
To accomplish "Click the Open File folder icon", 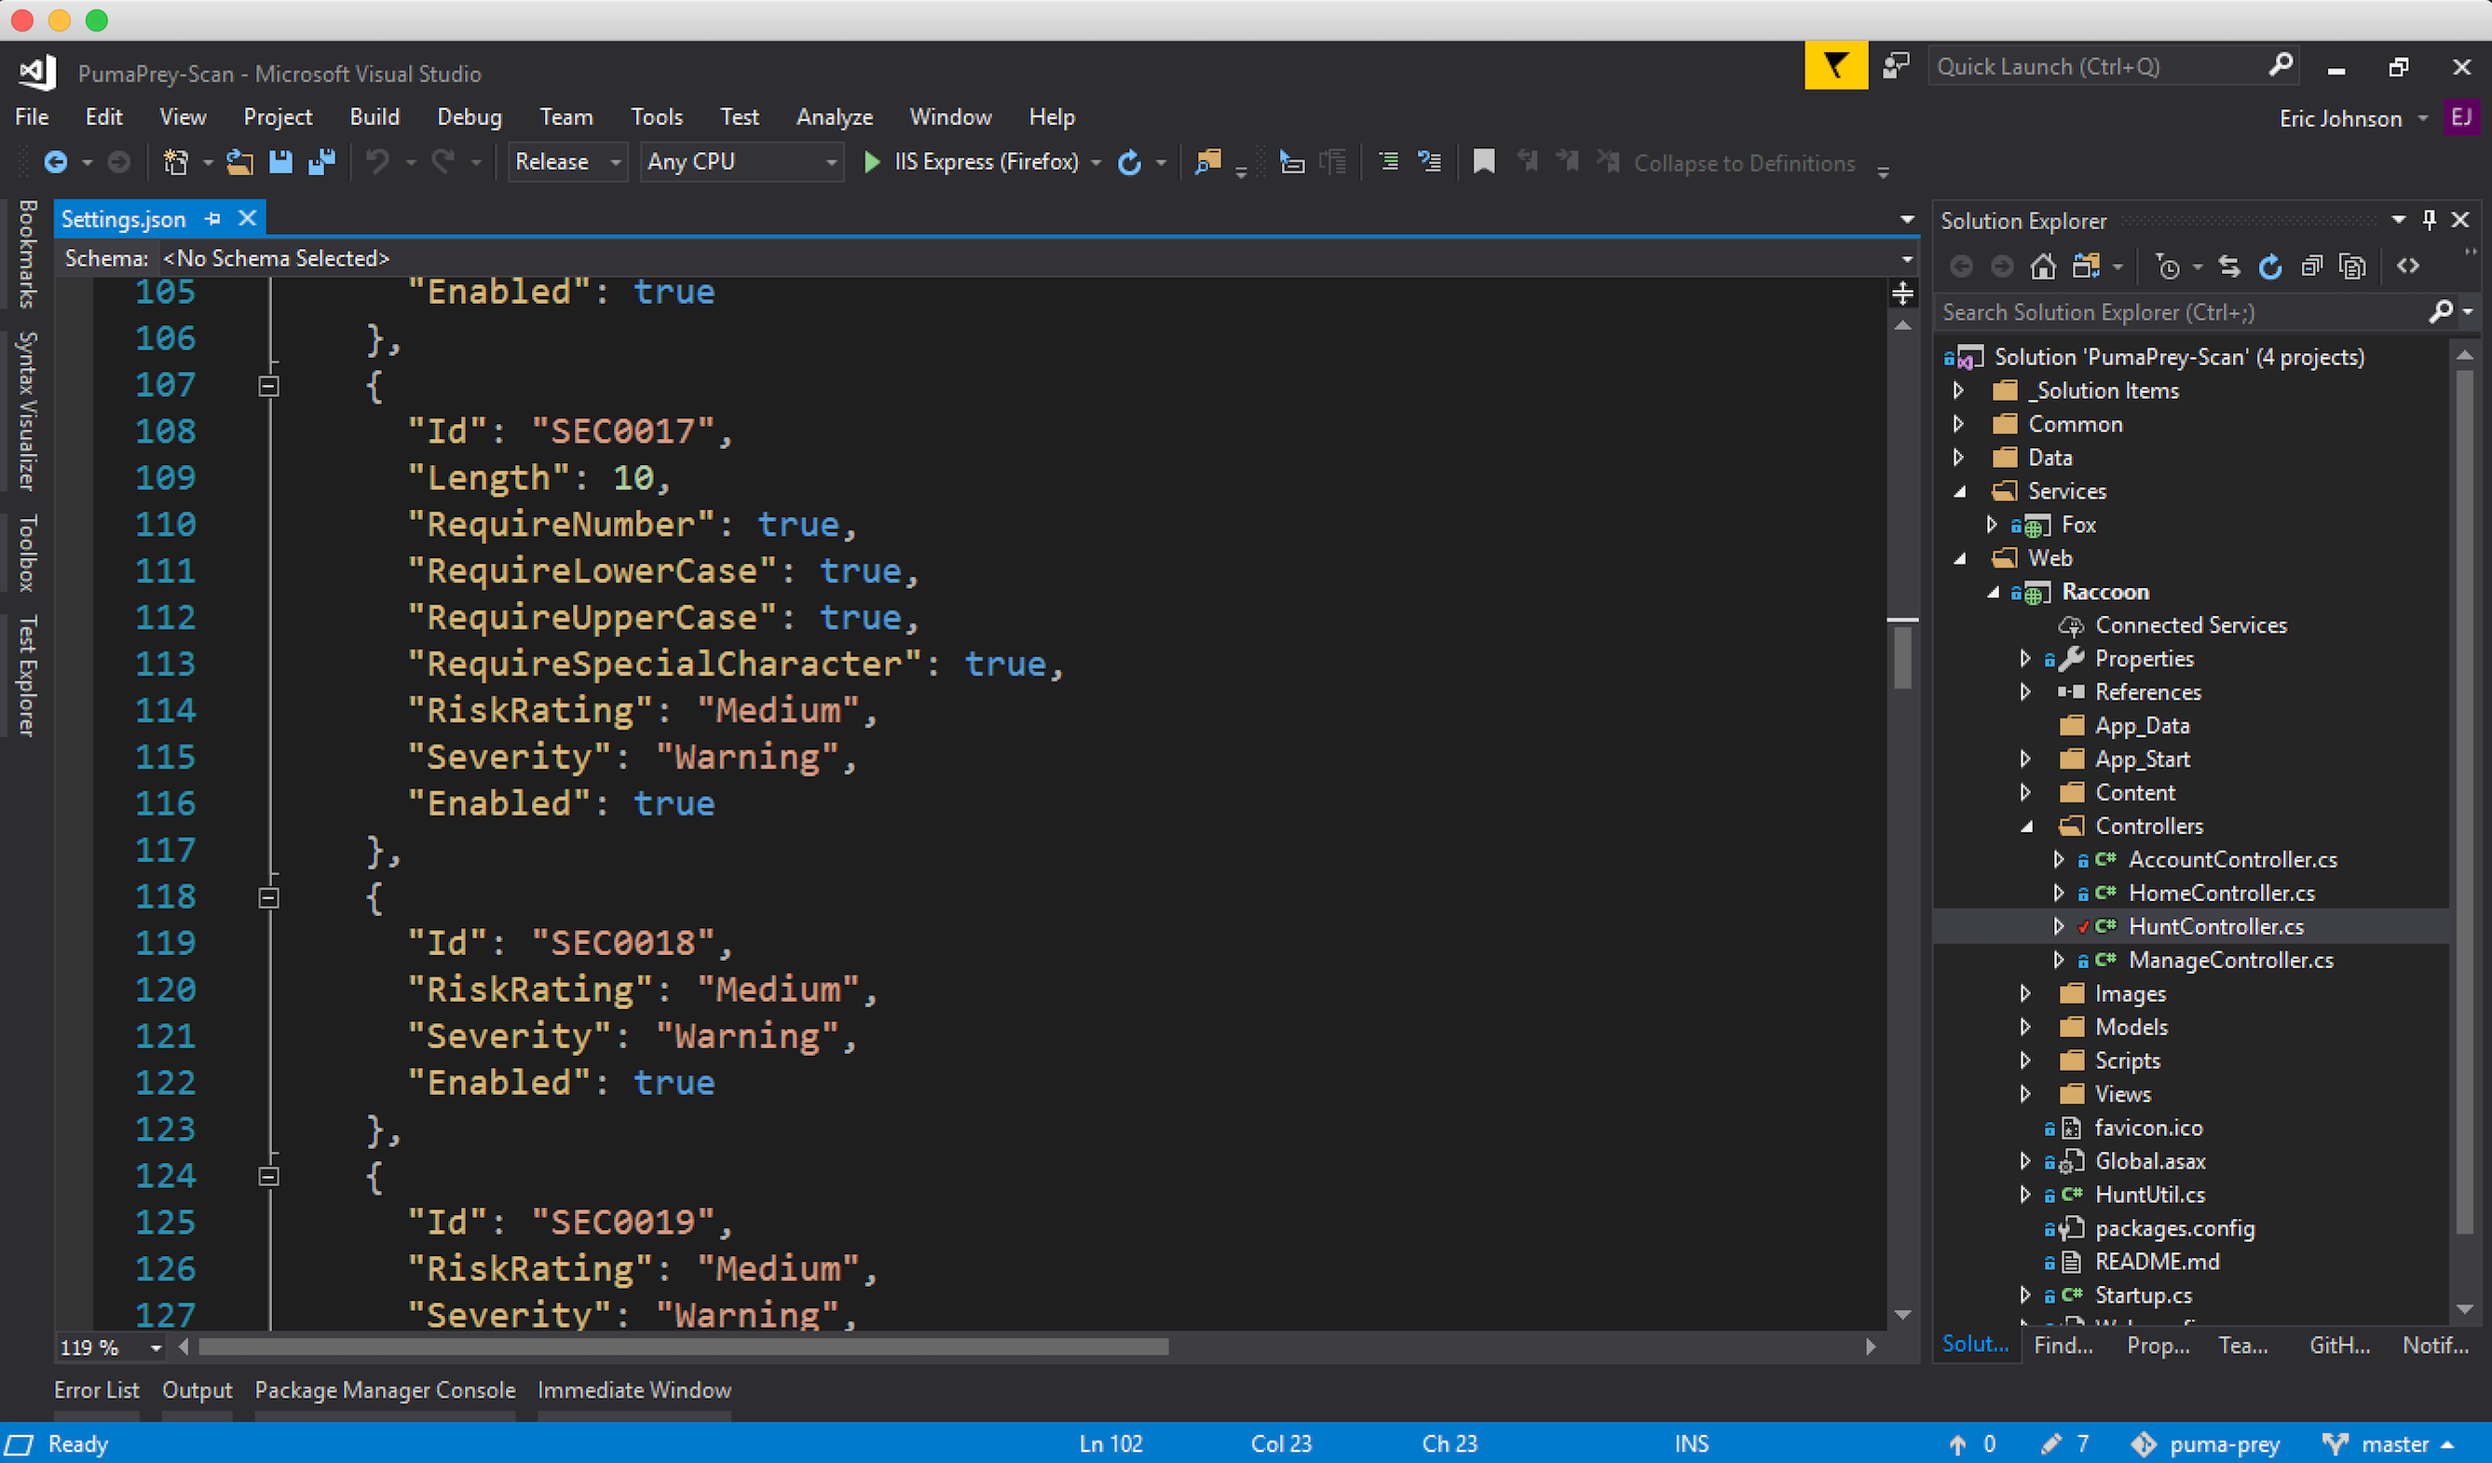I will click(239, 162).
